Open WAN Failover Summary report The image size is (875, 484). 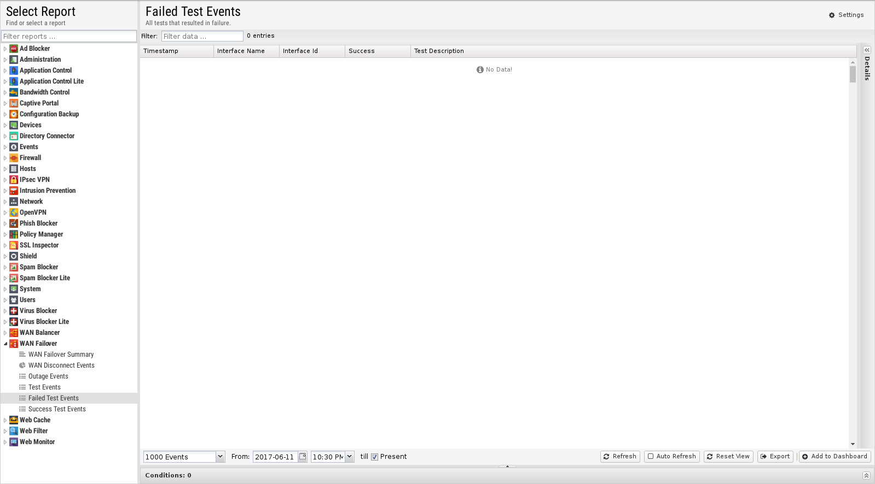61,355
